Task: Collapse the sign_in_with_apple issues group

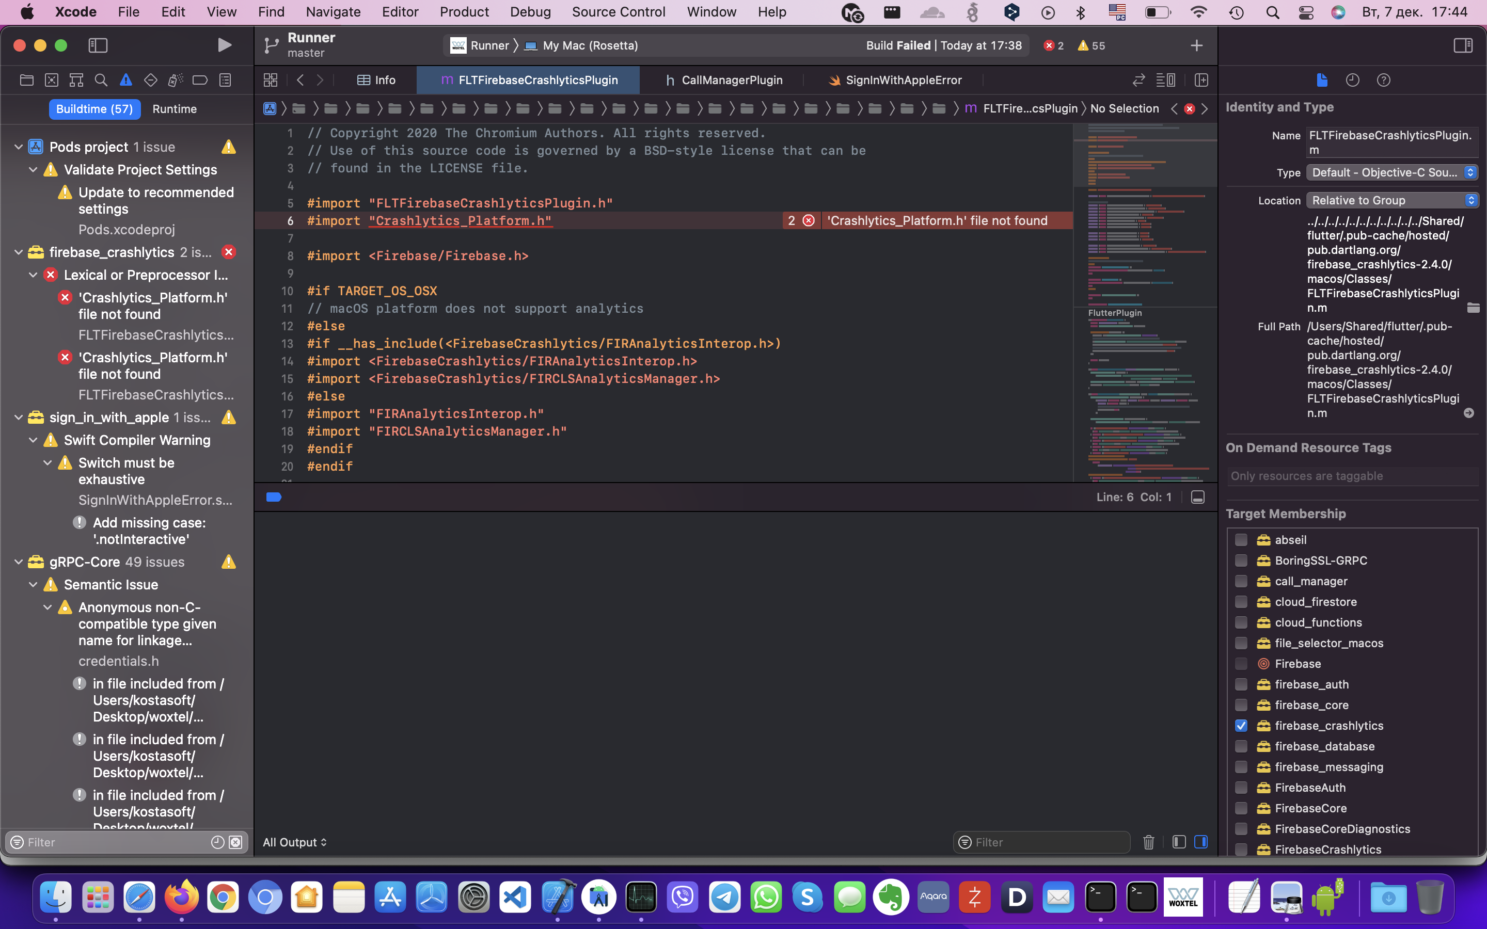Action: 19,417
